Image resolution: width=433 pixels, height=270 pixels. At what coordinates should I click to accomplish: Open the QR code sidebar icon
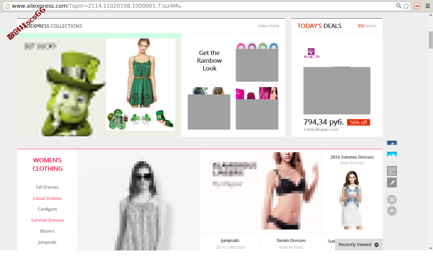(392, 171)
